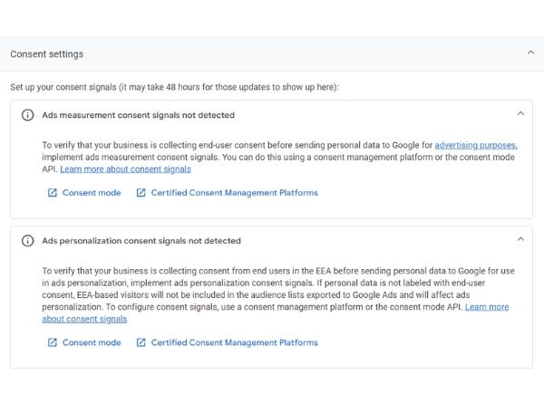Click external-link icon for Consent mode in personalization card
The width and height of the screenshot is (544, 403).
pos(53,342)
